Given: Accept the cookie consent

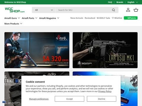Looking at the screenshot, I should click(x=70, y=99).
